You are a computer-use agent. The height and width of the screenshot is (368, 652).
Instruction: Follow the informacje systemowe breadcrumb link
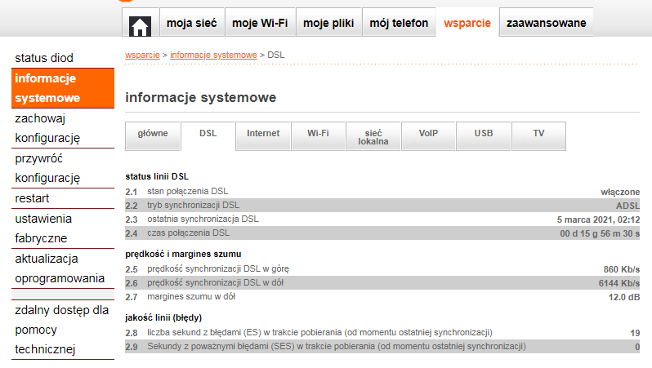pyautogui.click(x=213, y=55)
